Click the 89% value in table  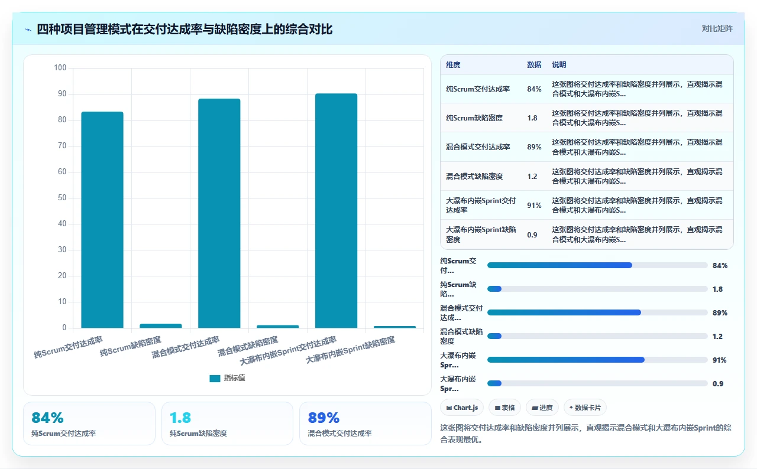tap(534, 147)
